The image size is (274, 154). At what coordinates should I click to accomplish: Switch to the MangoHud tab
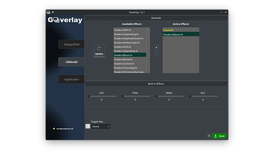(71, 44)
